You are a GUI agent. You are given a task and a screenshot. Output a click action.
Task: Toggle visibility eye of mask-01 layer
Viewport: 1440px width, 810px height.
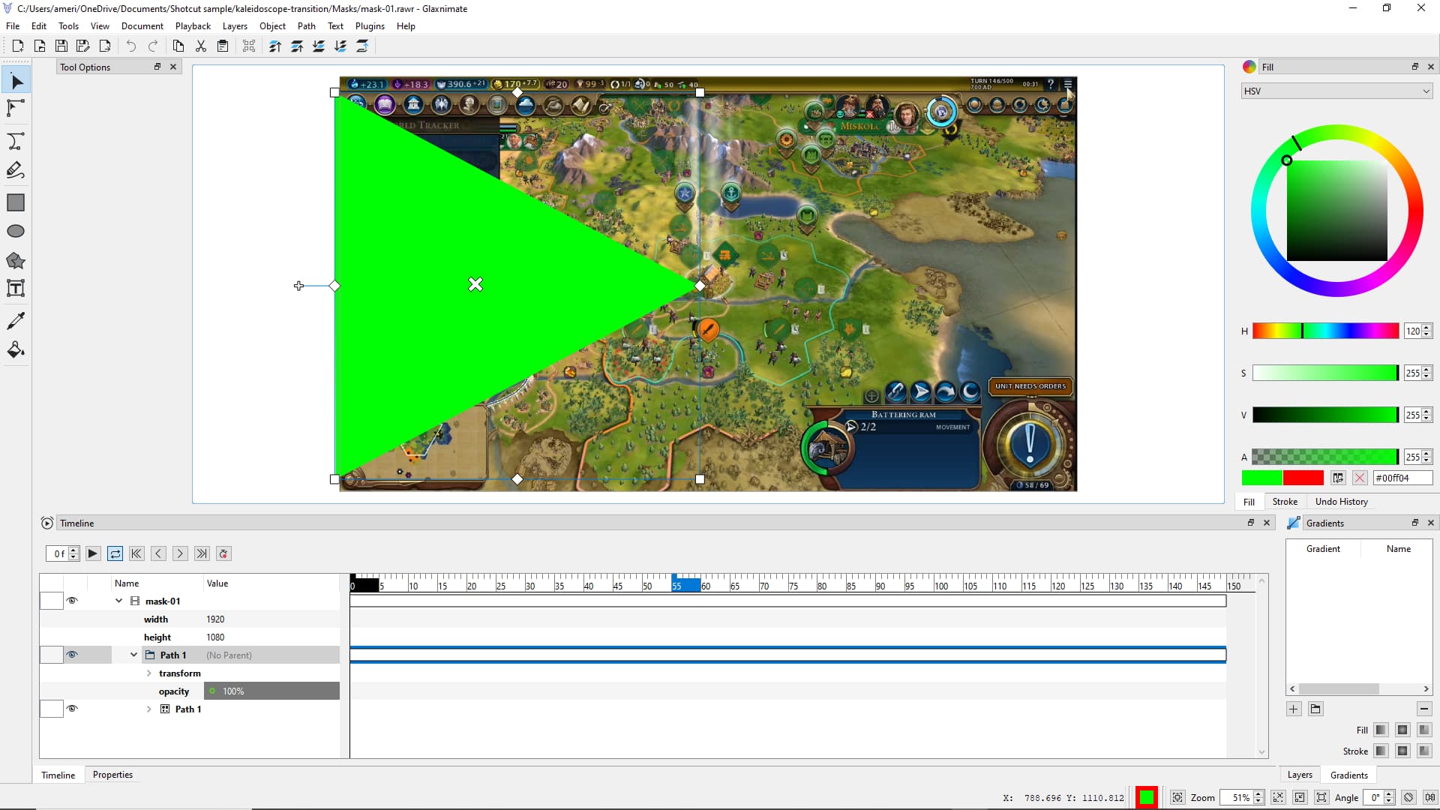(x=72, y=601)
